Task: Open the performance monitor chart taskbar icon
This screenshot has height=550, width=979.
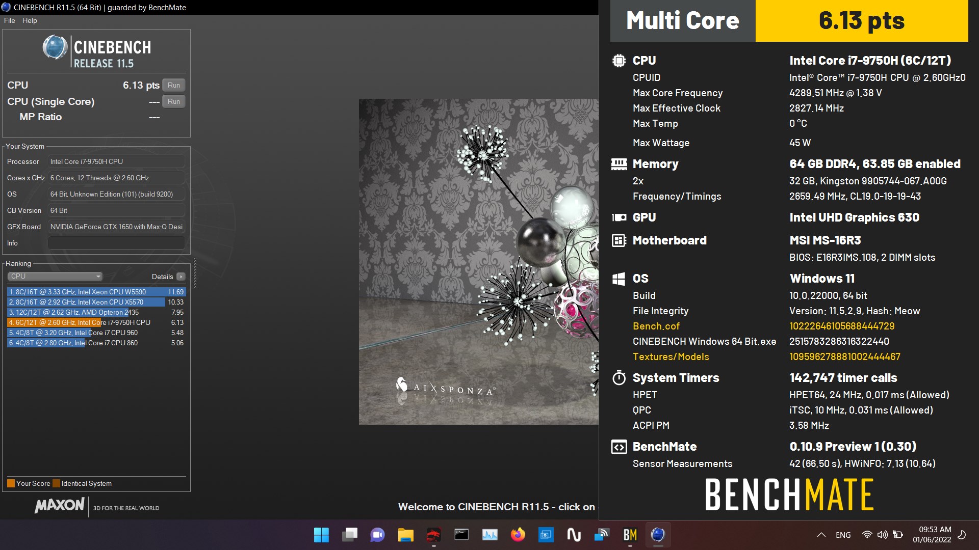Action: 490,535
